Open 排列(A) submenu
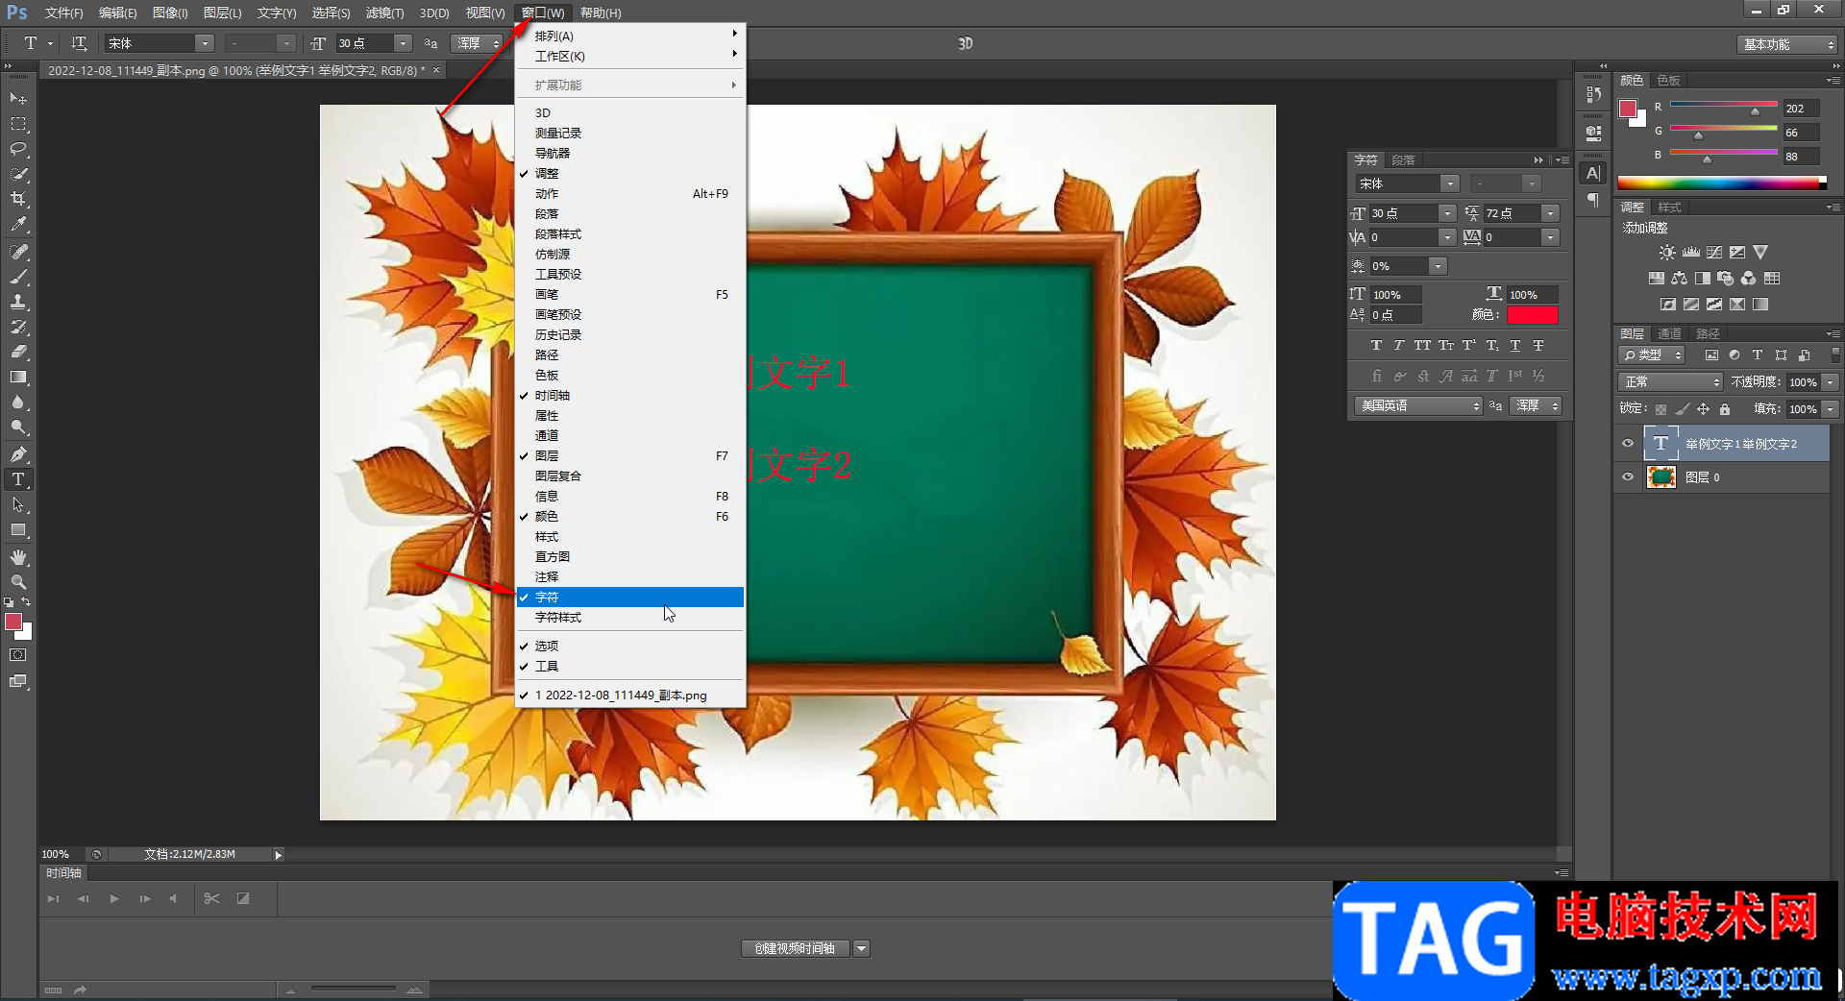1845x1001 pixels. point(630,36)
